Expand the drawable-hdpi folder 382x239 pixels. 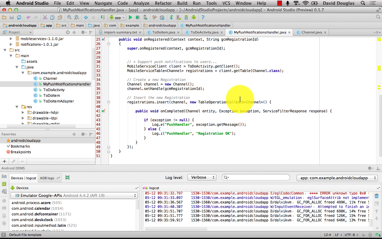tap(23, 113)
